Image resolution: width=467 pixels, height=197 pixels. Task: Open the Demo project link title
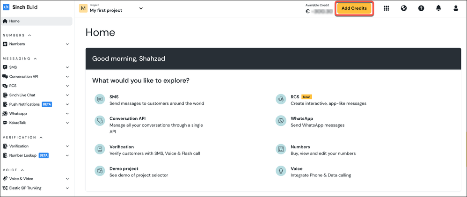[x=124, y=168]
